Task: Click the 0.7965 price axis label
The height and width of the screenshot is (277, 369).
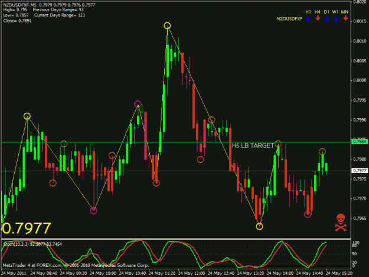Action: point(360,218)
